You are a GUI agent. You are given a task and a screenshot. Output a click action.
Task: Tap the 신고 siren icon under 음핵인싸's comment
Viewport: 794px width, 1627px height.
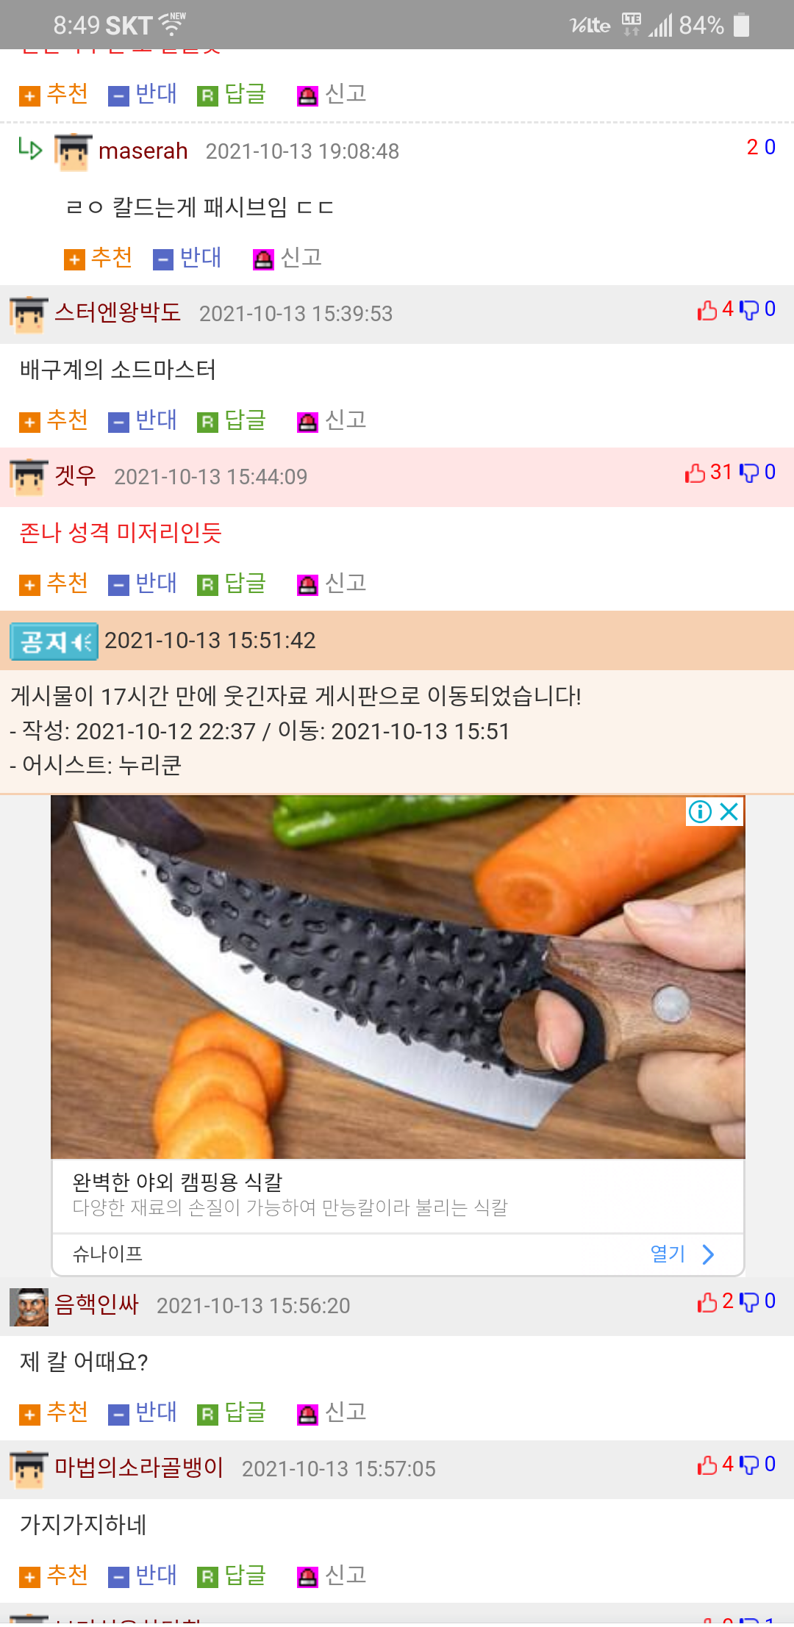[x=307, y=1414]
